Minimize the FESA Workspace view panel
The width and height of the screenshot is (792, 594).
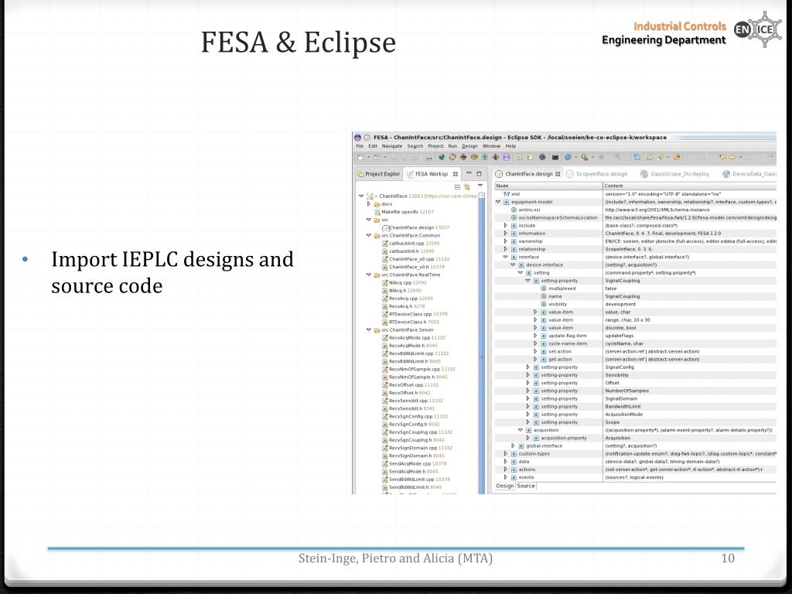click(x=469, y=173)
